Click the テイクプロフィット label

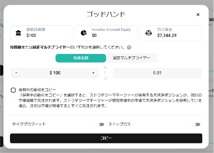click(x=29, y=124)
